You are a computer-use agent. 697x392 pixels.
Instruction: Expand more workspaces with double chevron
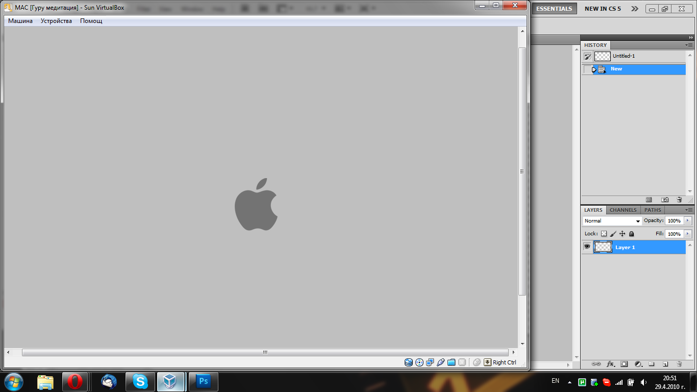pos(634,9)
